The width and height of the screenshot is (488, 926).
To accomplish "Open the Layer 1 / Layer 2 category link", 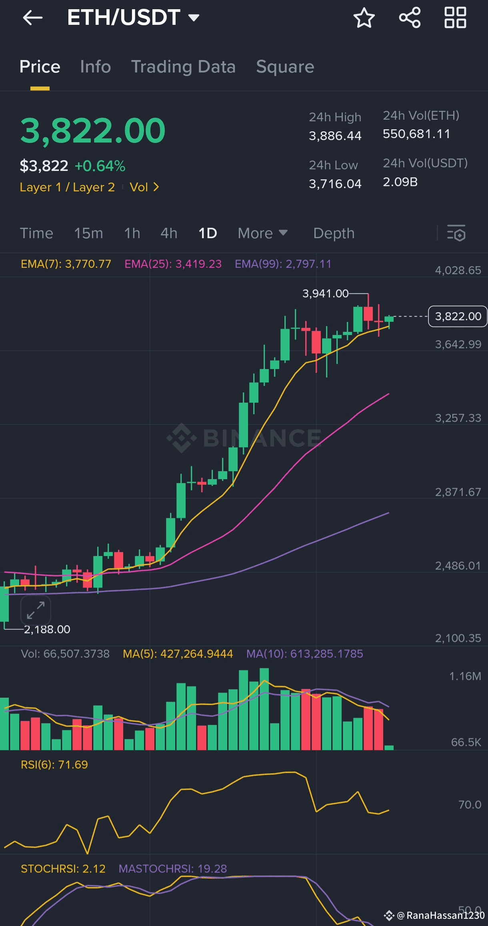I will click(67, 187).
